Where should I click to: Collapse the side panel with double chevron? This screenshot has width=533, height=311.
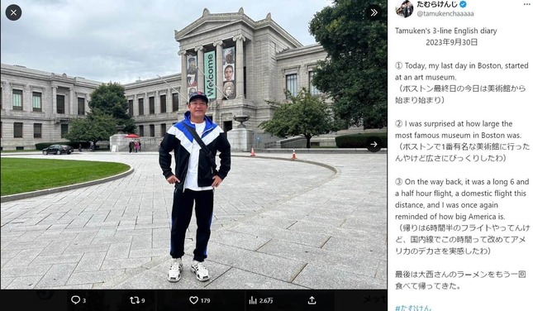[x=374, y=12]
